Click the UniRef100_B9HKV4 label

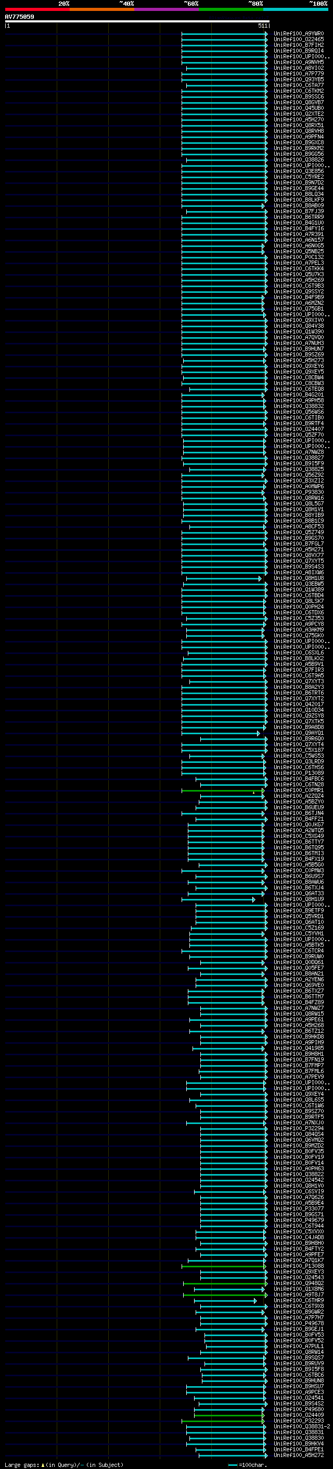click(x=298, y=1443)
